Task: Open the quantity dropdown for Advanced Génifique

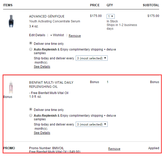Action: click(x=111, y=16)
